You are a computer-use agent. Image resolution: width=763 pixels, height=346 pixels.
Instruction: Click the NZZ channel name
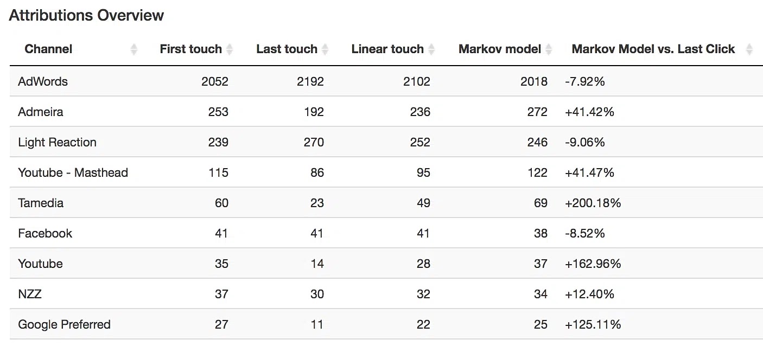[x=31, y=294]
